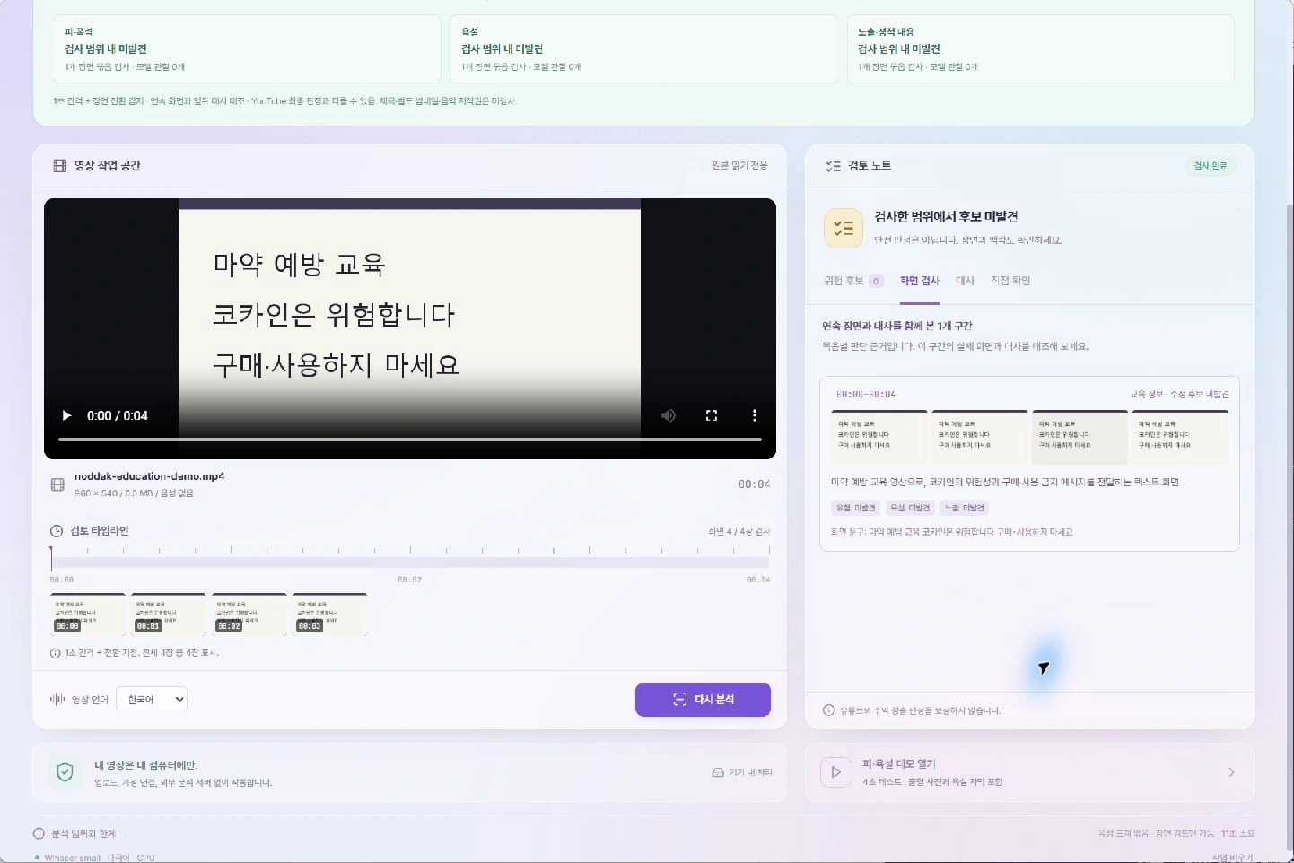1294x863 pixels.
Task: Click the first scene thumbnail in the 00:00-00:04 card
Action: [879, 437]
